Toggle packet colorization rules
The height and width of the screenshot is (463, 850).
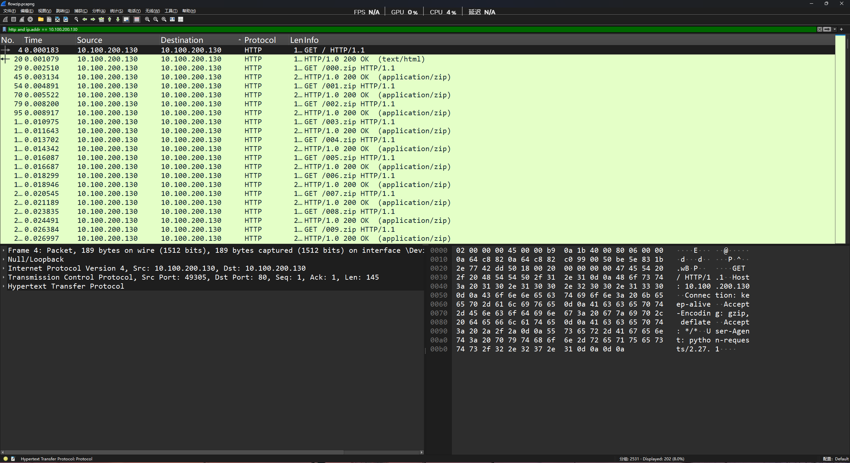pyautogui.click(x=136, y=19)
